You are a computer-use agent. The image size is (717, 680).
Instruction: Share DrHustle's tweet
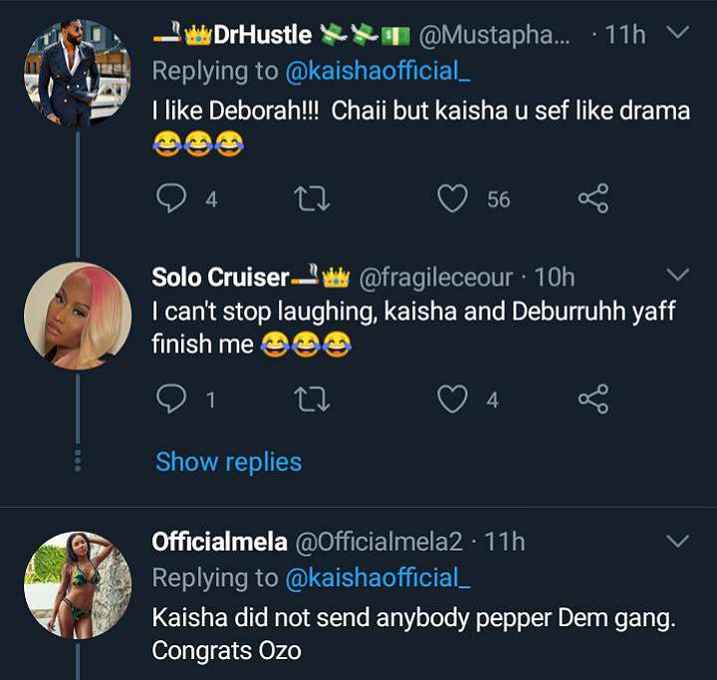coord(593,199)
